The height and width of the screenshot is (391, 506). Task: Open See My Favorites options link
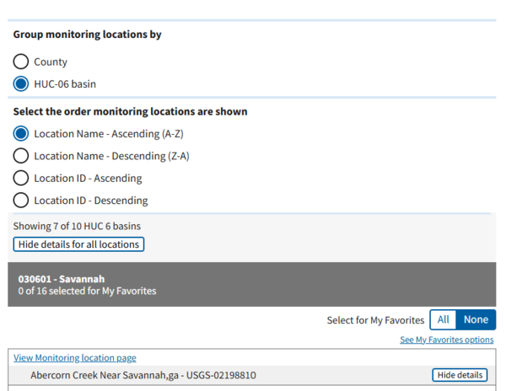pyautogui.click(x=446, y=340)
